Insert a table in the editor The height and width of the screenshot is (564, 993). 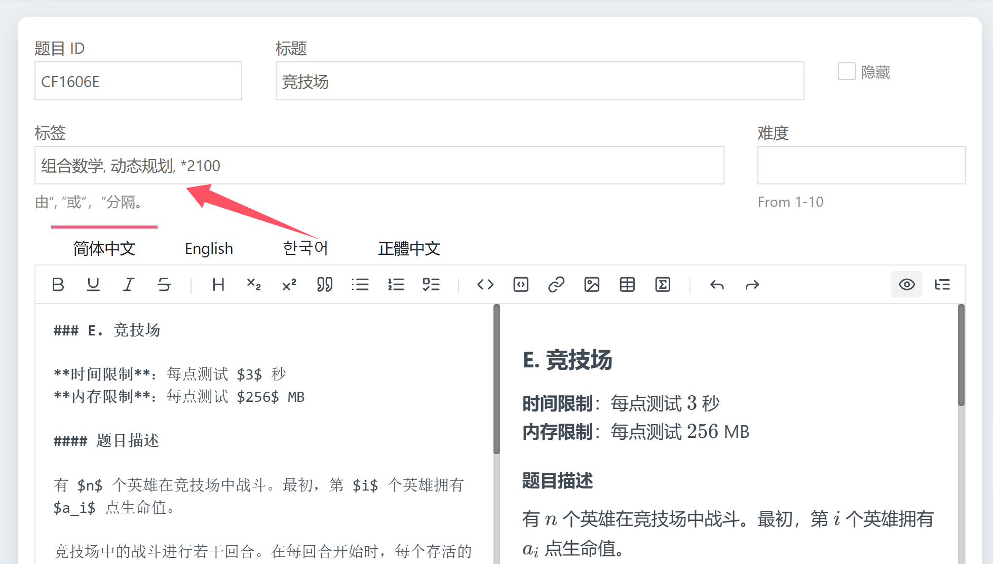point(627,285)
